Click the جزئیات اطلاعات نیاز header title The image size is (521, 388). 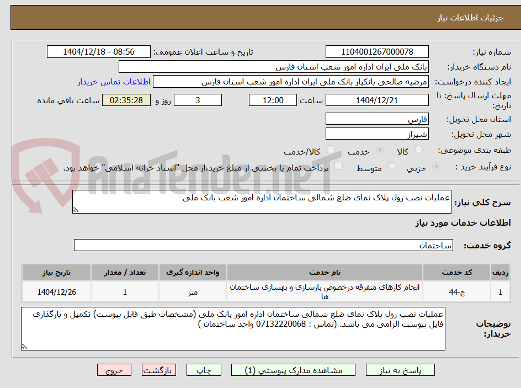[x=470, y=18]
